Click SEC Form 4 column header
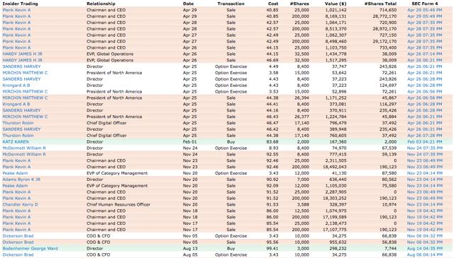Viewport: 454px width, 258px height. [x=425, y=4]
